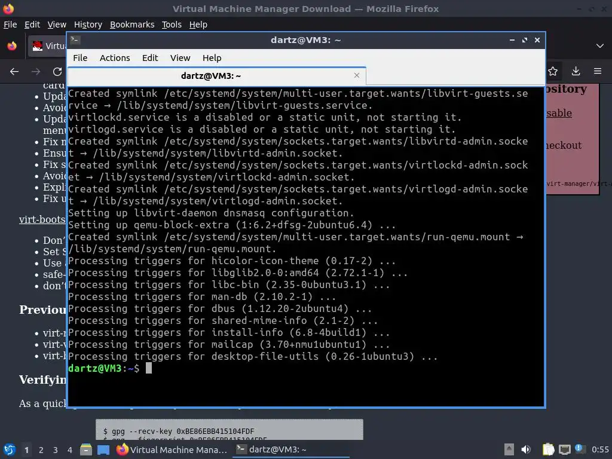Click the 'sable' link in pink sidebar

tap(559, 113)
